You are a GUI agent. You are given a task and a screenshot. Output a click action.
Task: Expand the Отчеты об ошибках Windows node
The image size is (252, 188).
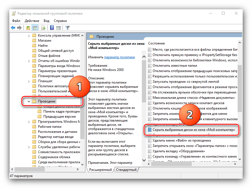[29, 61]
